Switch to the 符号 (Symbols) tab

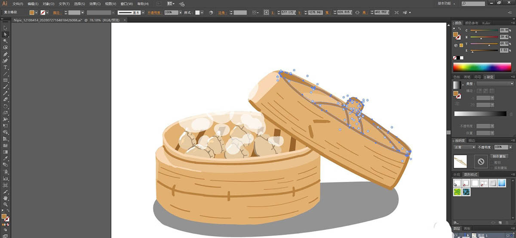[x=479, y=77]
